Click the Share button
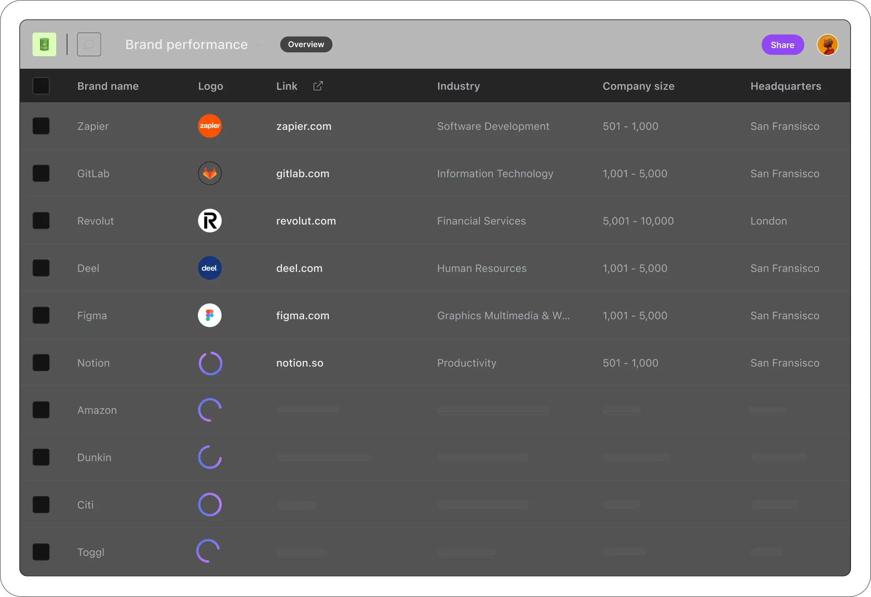Screen dimensions: 871x597 pos(782,45)
